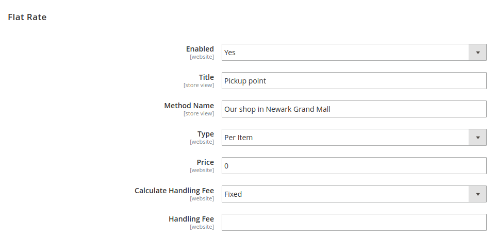495x237 pixels.
Task: Click the arrow button on the Type dropdown
Action: coord(477,138)
